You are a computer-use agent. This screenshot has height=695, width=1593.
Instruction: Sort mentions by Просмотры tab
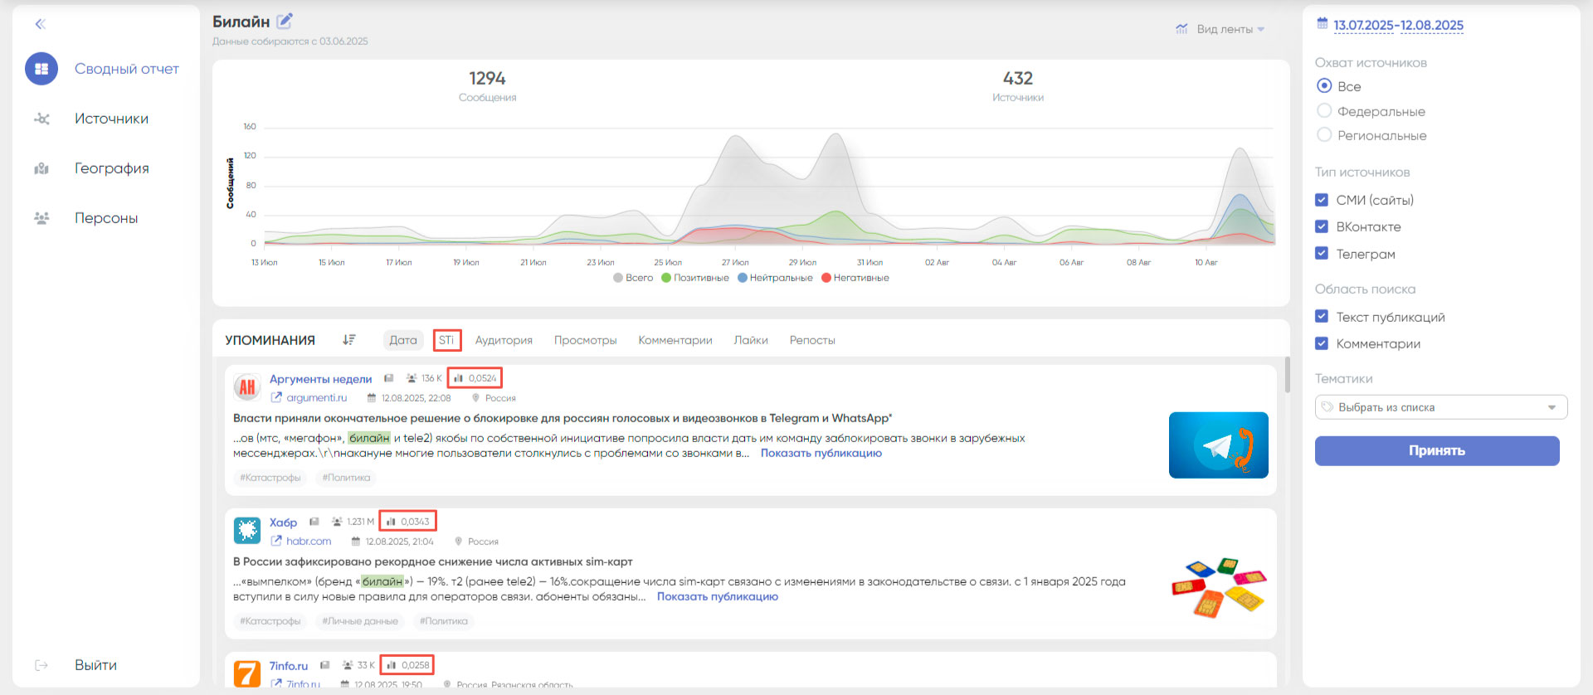click(585, 340)
